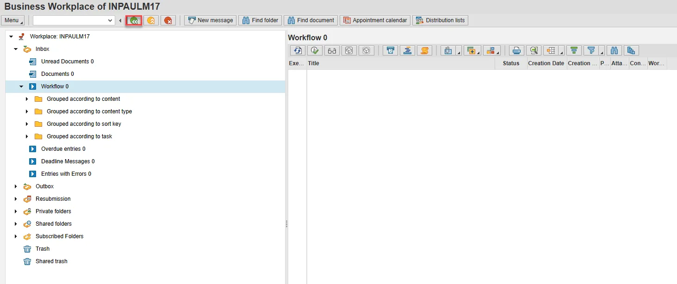677x284 pixels.
Task: Click the Execute icon with green checkmark
Action: coord(315,50)
